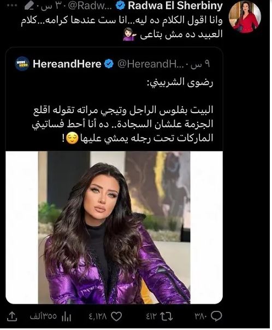Open the view analytics bar chart icon

pos(67,316)
